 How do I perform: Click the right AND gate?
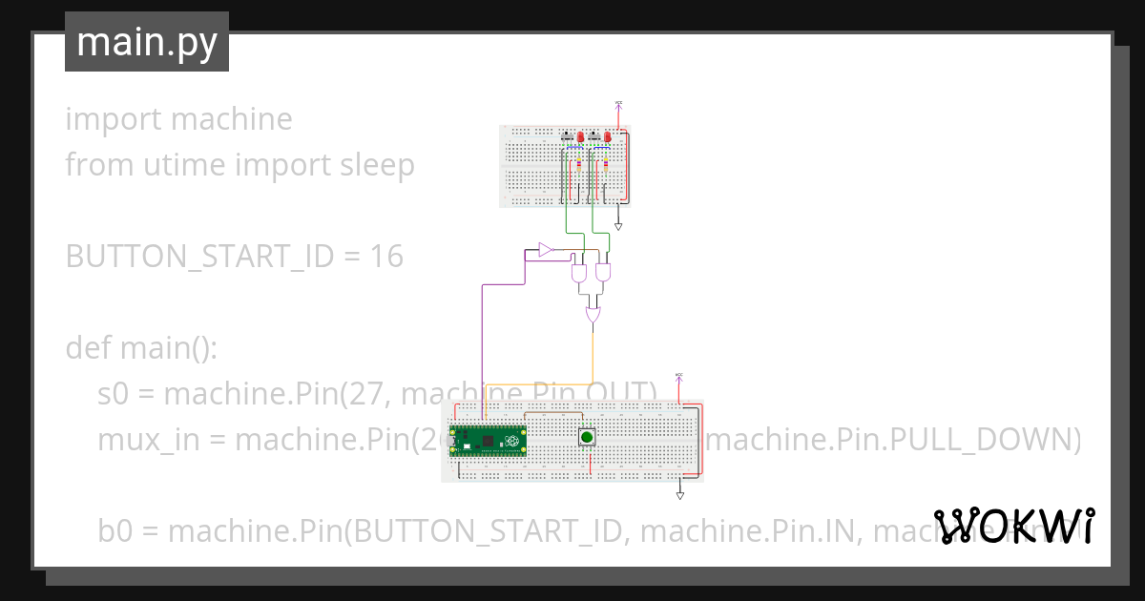[603, 272]
